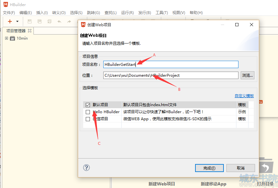
Task: Open the dialog help question mark
Action: tap(86, 168)
